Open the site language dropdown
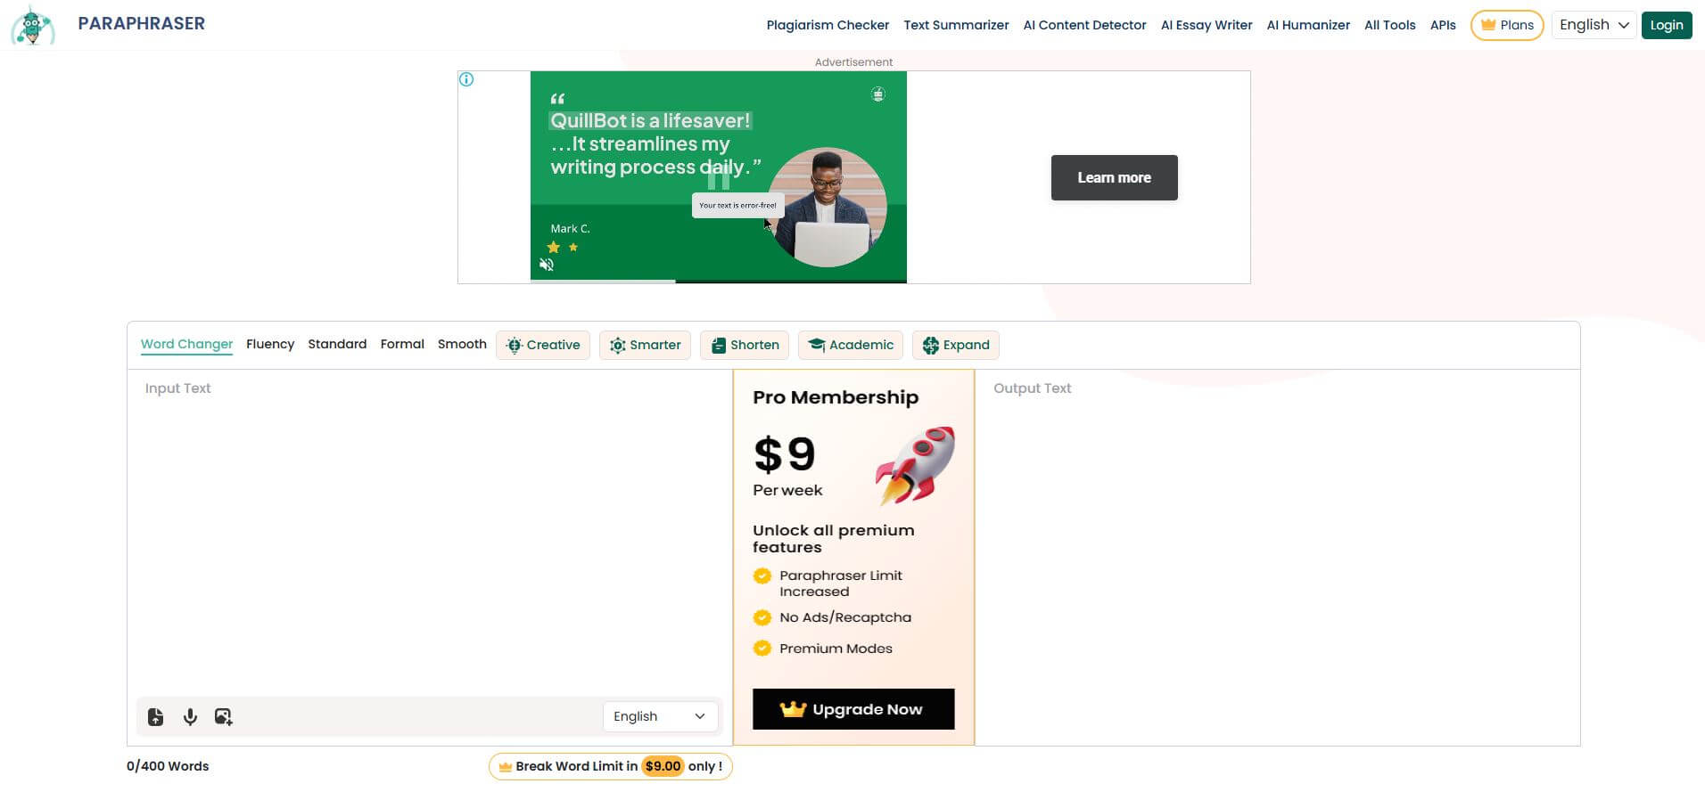Viewport: 1705px width, 808px height. coord(1594,25)
